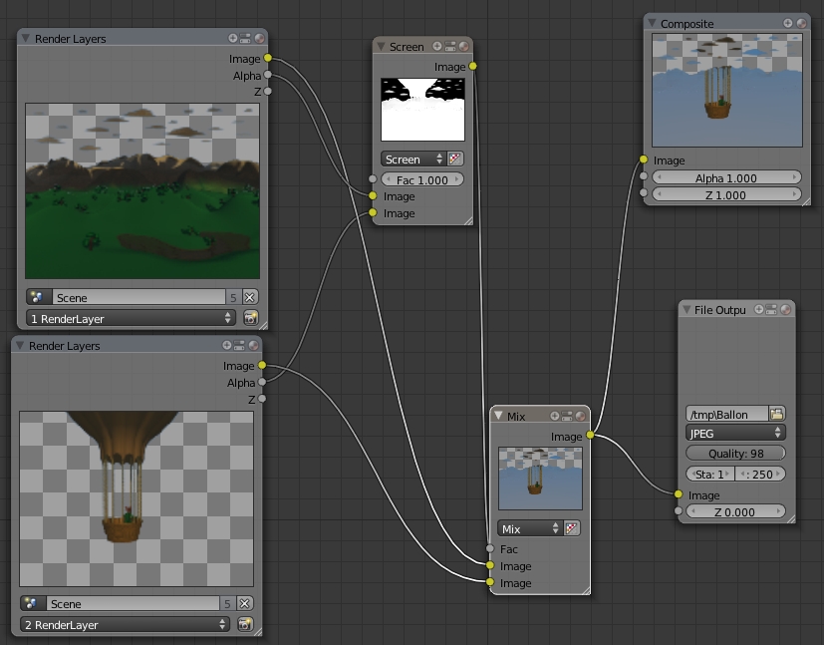This screenshot has width=824, height=645.
Task: Click Scene name field in bottom Render Layers
Action: point(133,603)
